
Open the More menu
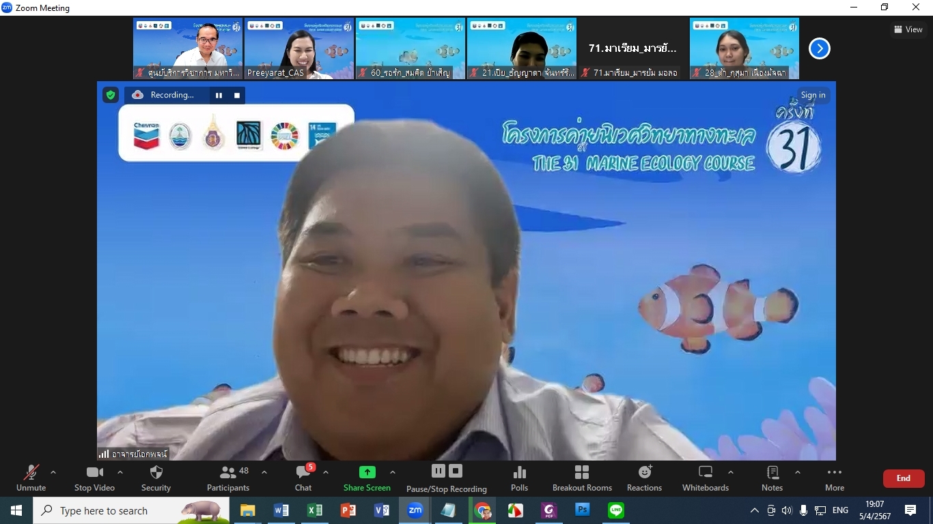click(x=834, y=478)
